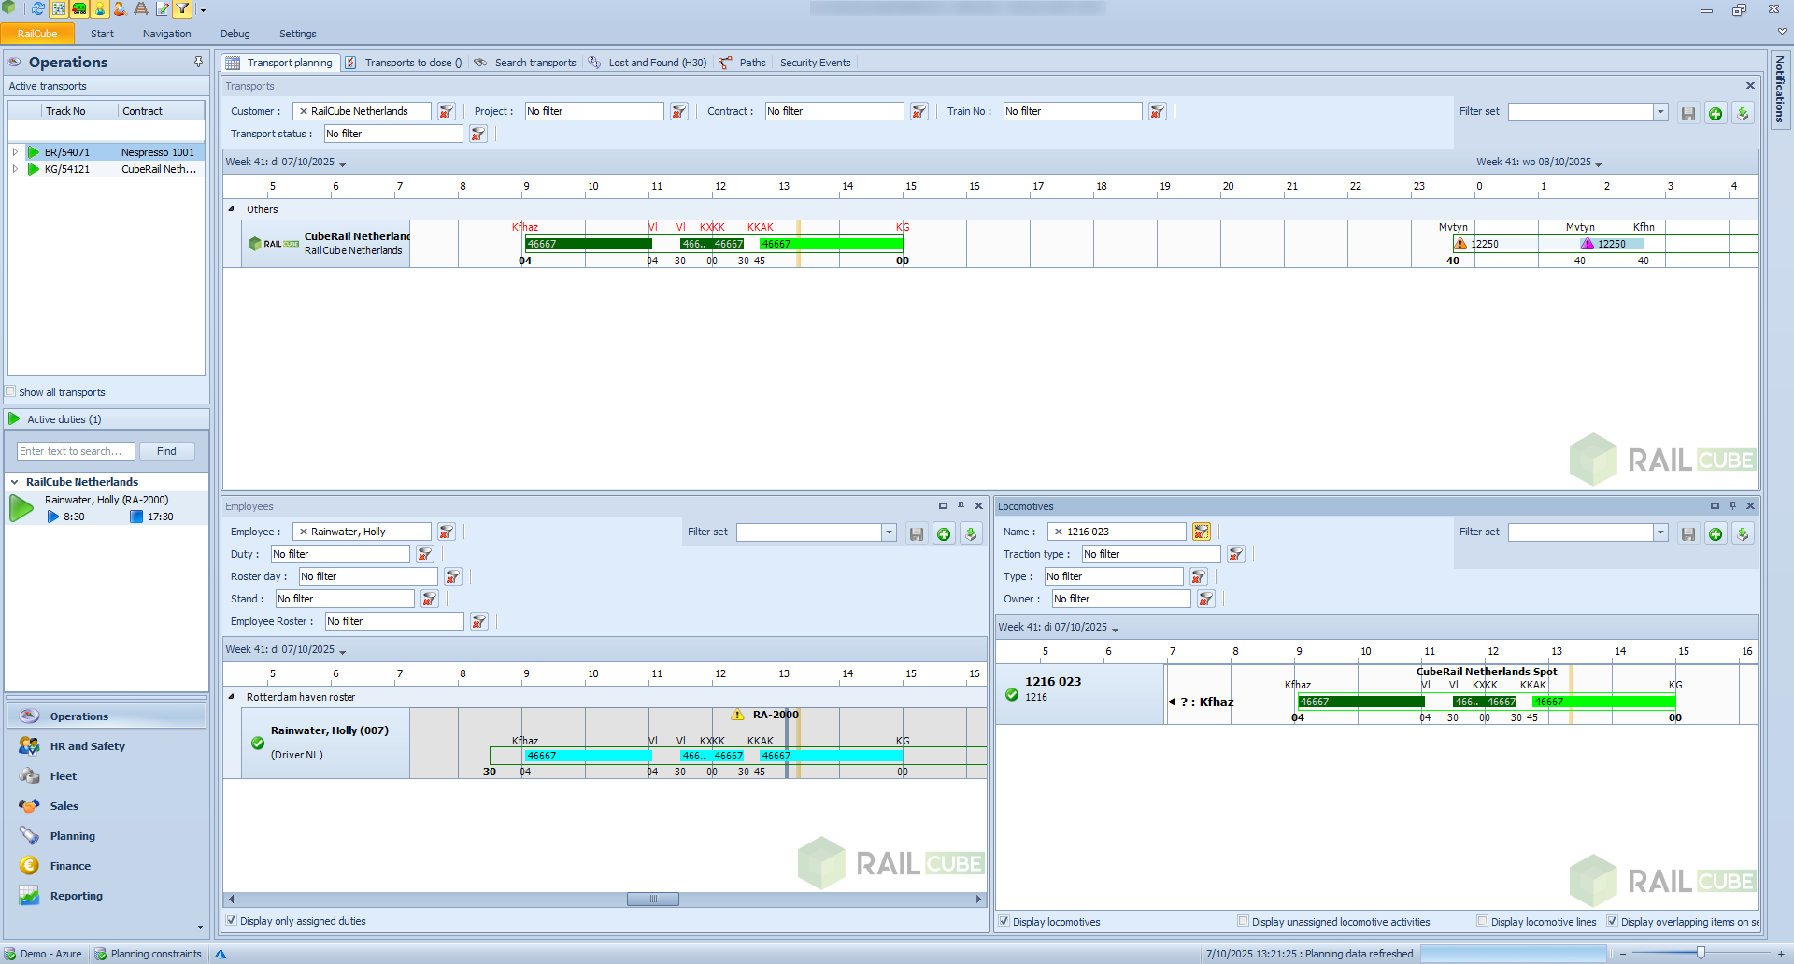Clear the Customer filter in Transports
The image size is (1794, 964).
[446, 112]
